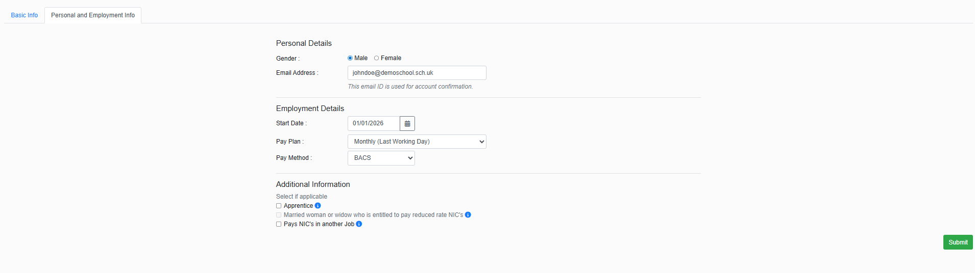Enable Pays NIC's in another Job

(x=279, y=224)
